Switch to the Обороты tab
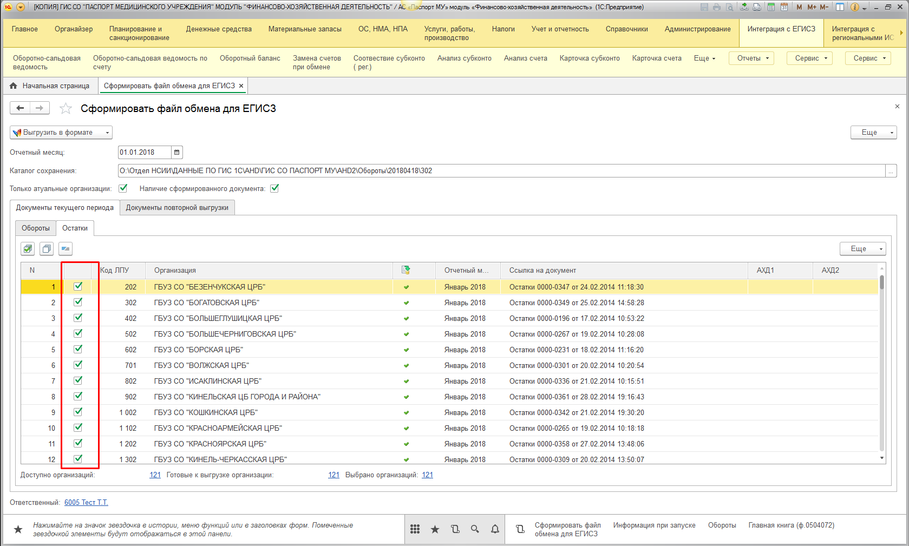The height and width of the screenshot is (546, 909). (x=36, y=228)
